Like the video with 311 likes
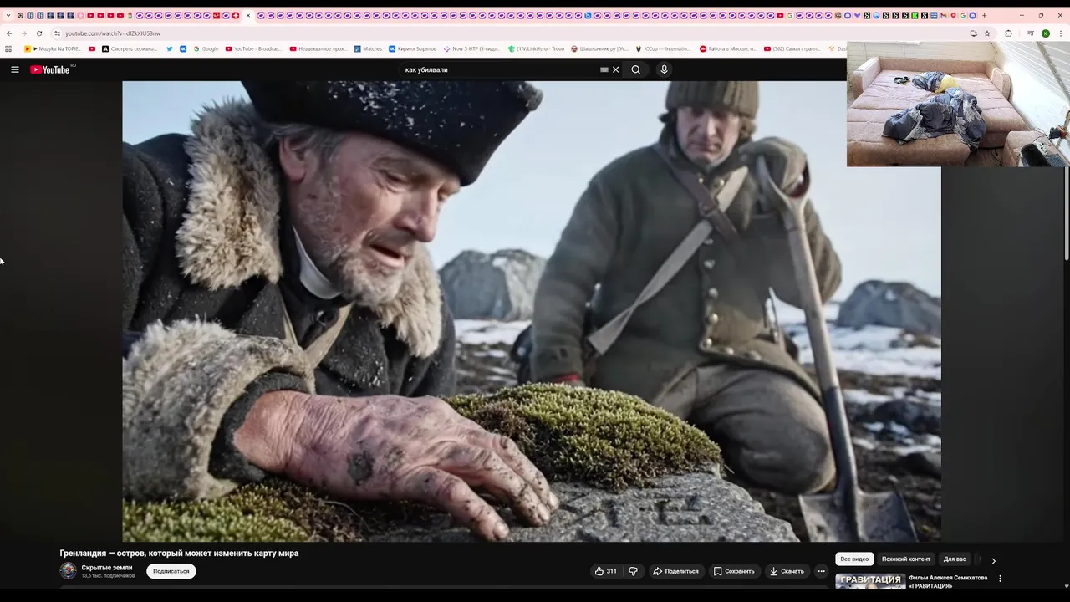The height and width of the screenshot is (602, 1070). (x=605, y=571)
